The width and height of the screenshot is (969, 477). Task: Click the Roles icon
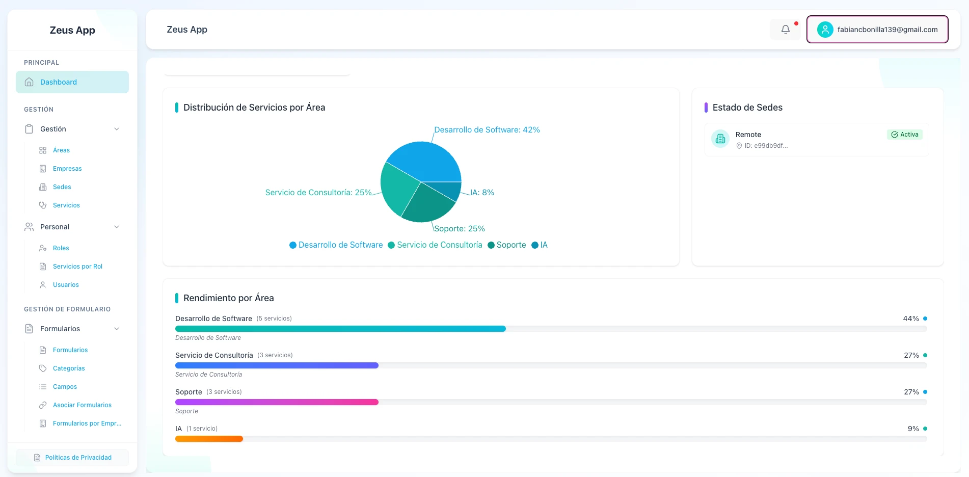tap(43, 248)
